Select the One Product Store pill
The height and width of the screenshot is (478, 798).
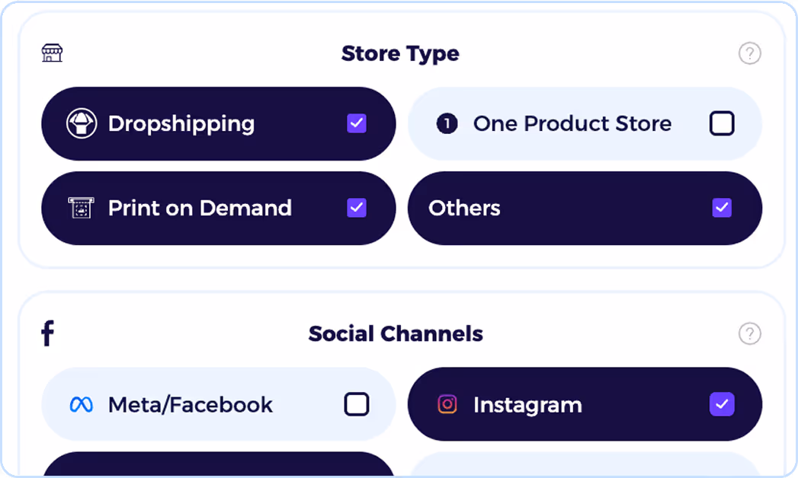(572, 123)
